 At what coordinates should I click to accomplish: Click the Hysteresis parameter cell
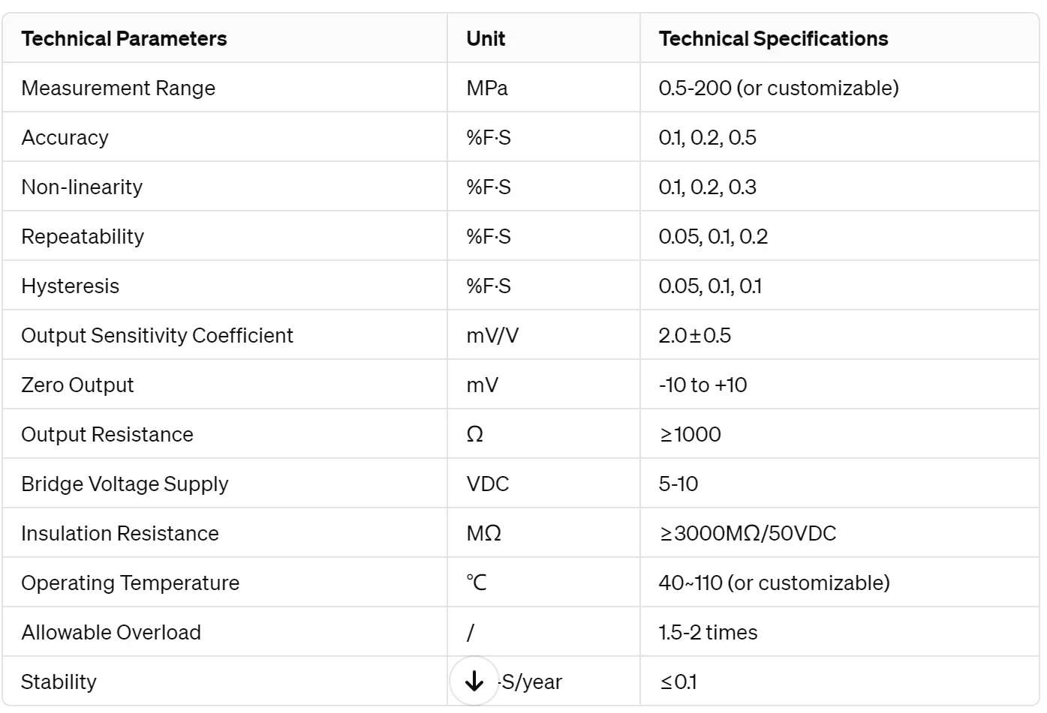[224, 286]
